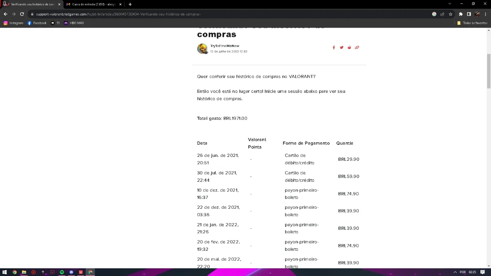Click the Google icon in address bar
This screenshot has width=491, height=276.
(434, 14)
